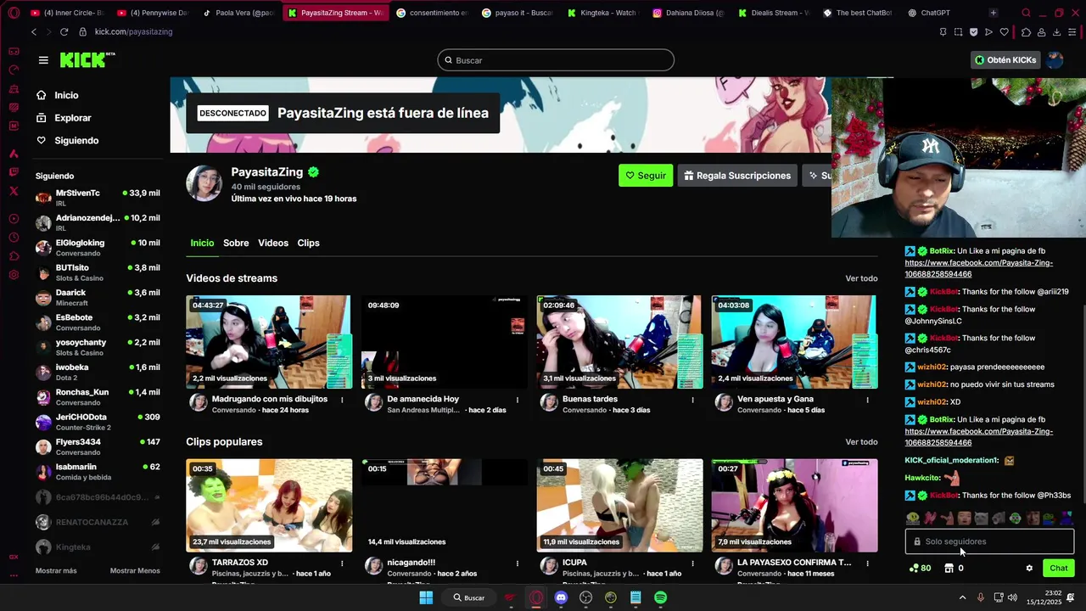
Task: Open Spotify from the taskbar
Action: (x=660, y=597)
